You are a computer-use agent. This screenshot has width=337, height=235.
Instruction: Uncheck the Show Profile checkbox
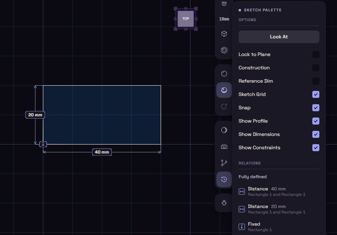[x=315, y=121]
